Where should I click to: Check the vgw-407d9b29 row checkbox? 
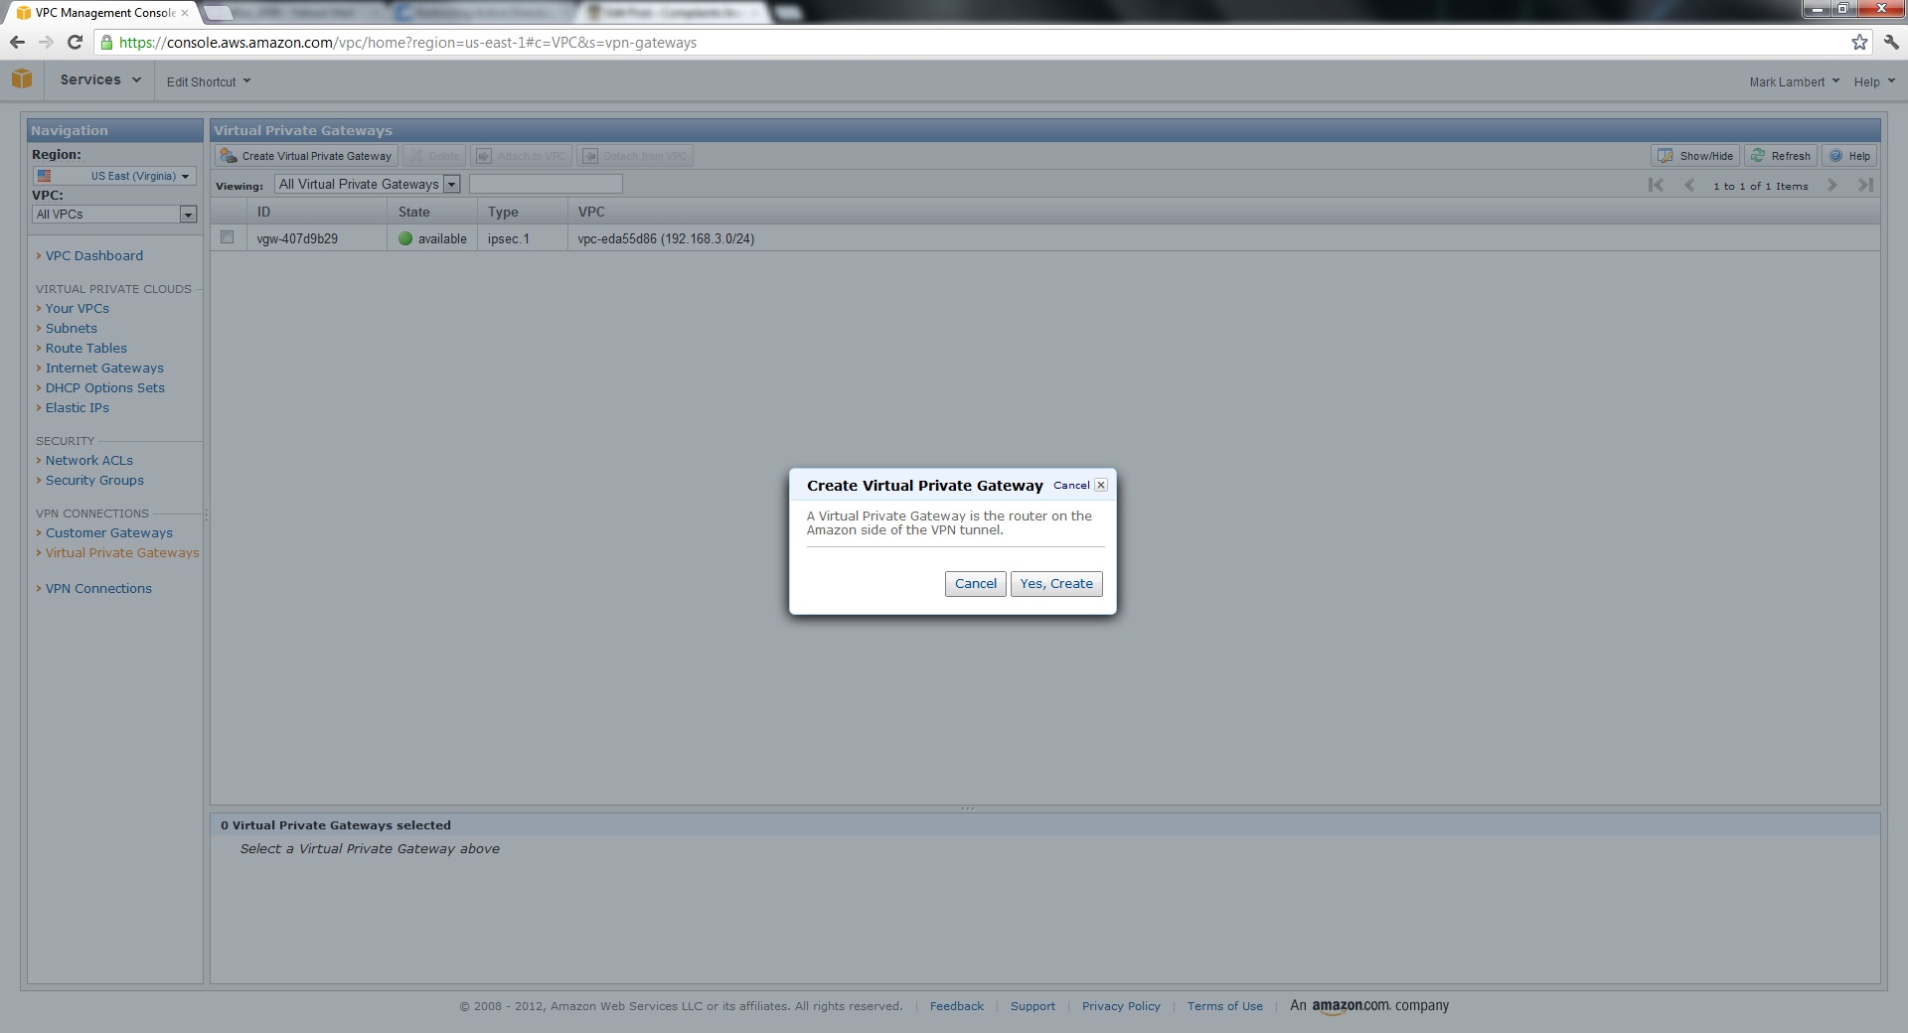point(228,237)
